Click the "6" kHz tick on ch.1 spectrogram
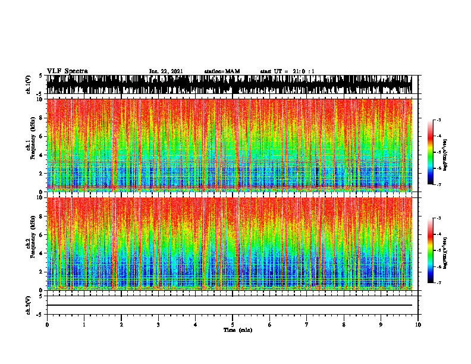The width and height of the screenshot is (471, 364). [x=41, y=136]
